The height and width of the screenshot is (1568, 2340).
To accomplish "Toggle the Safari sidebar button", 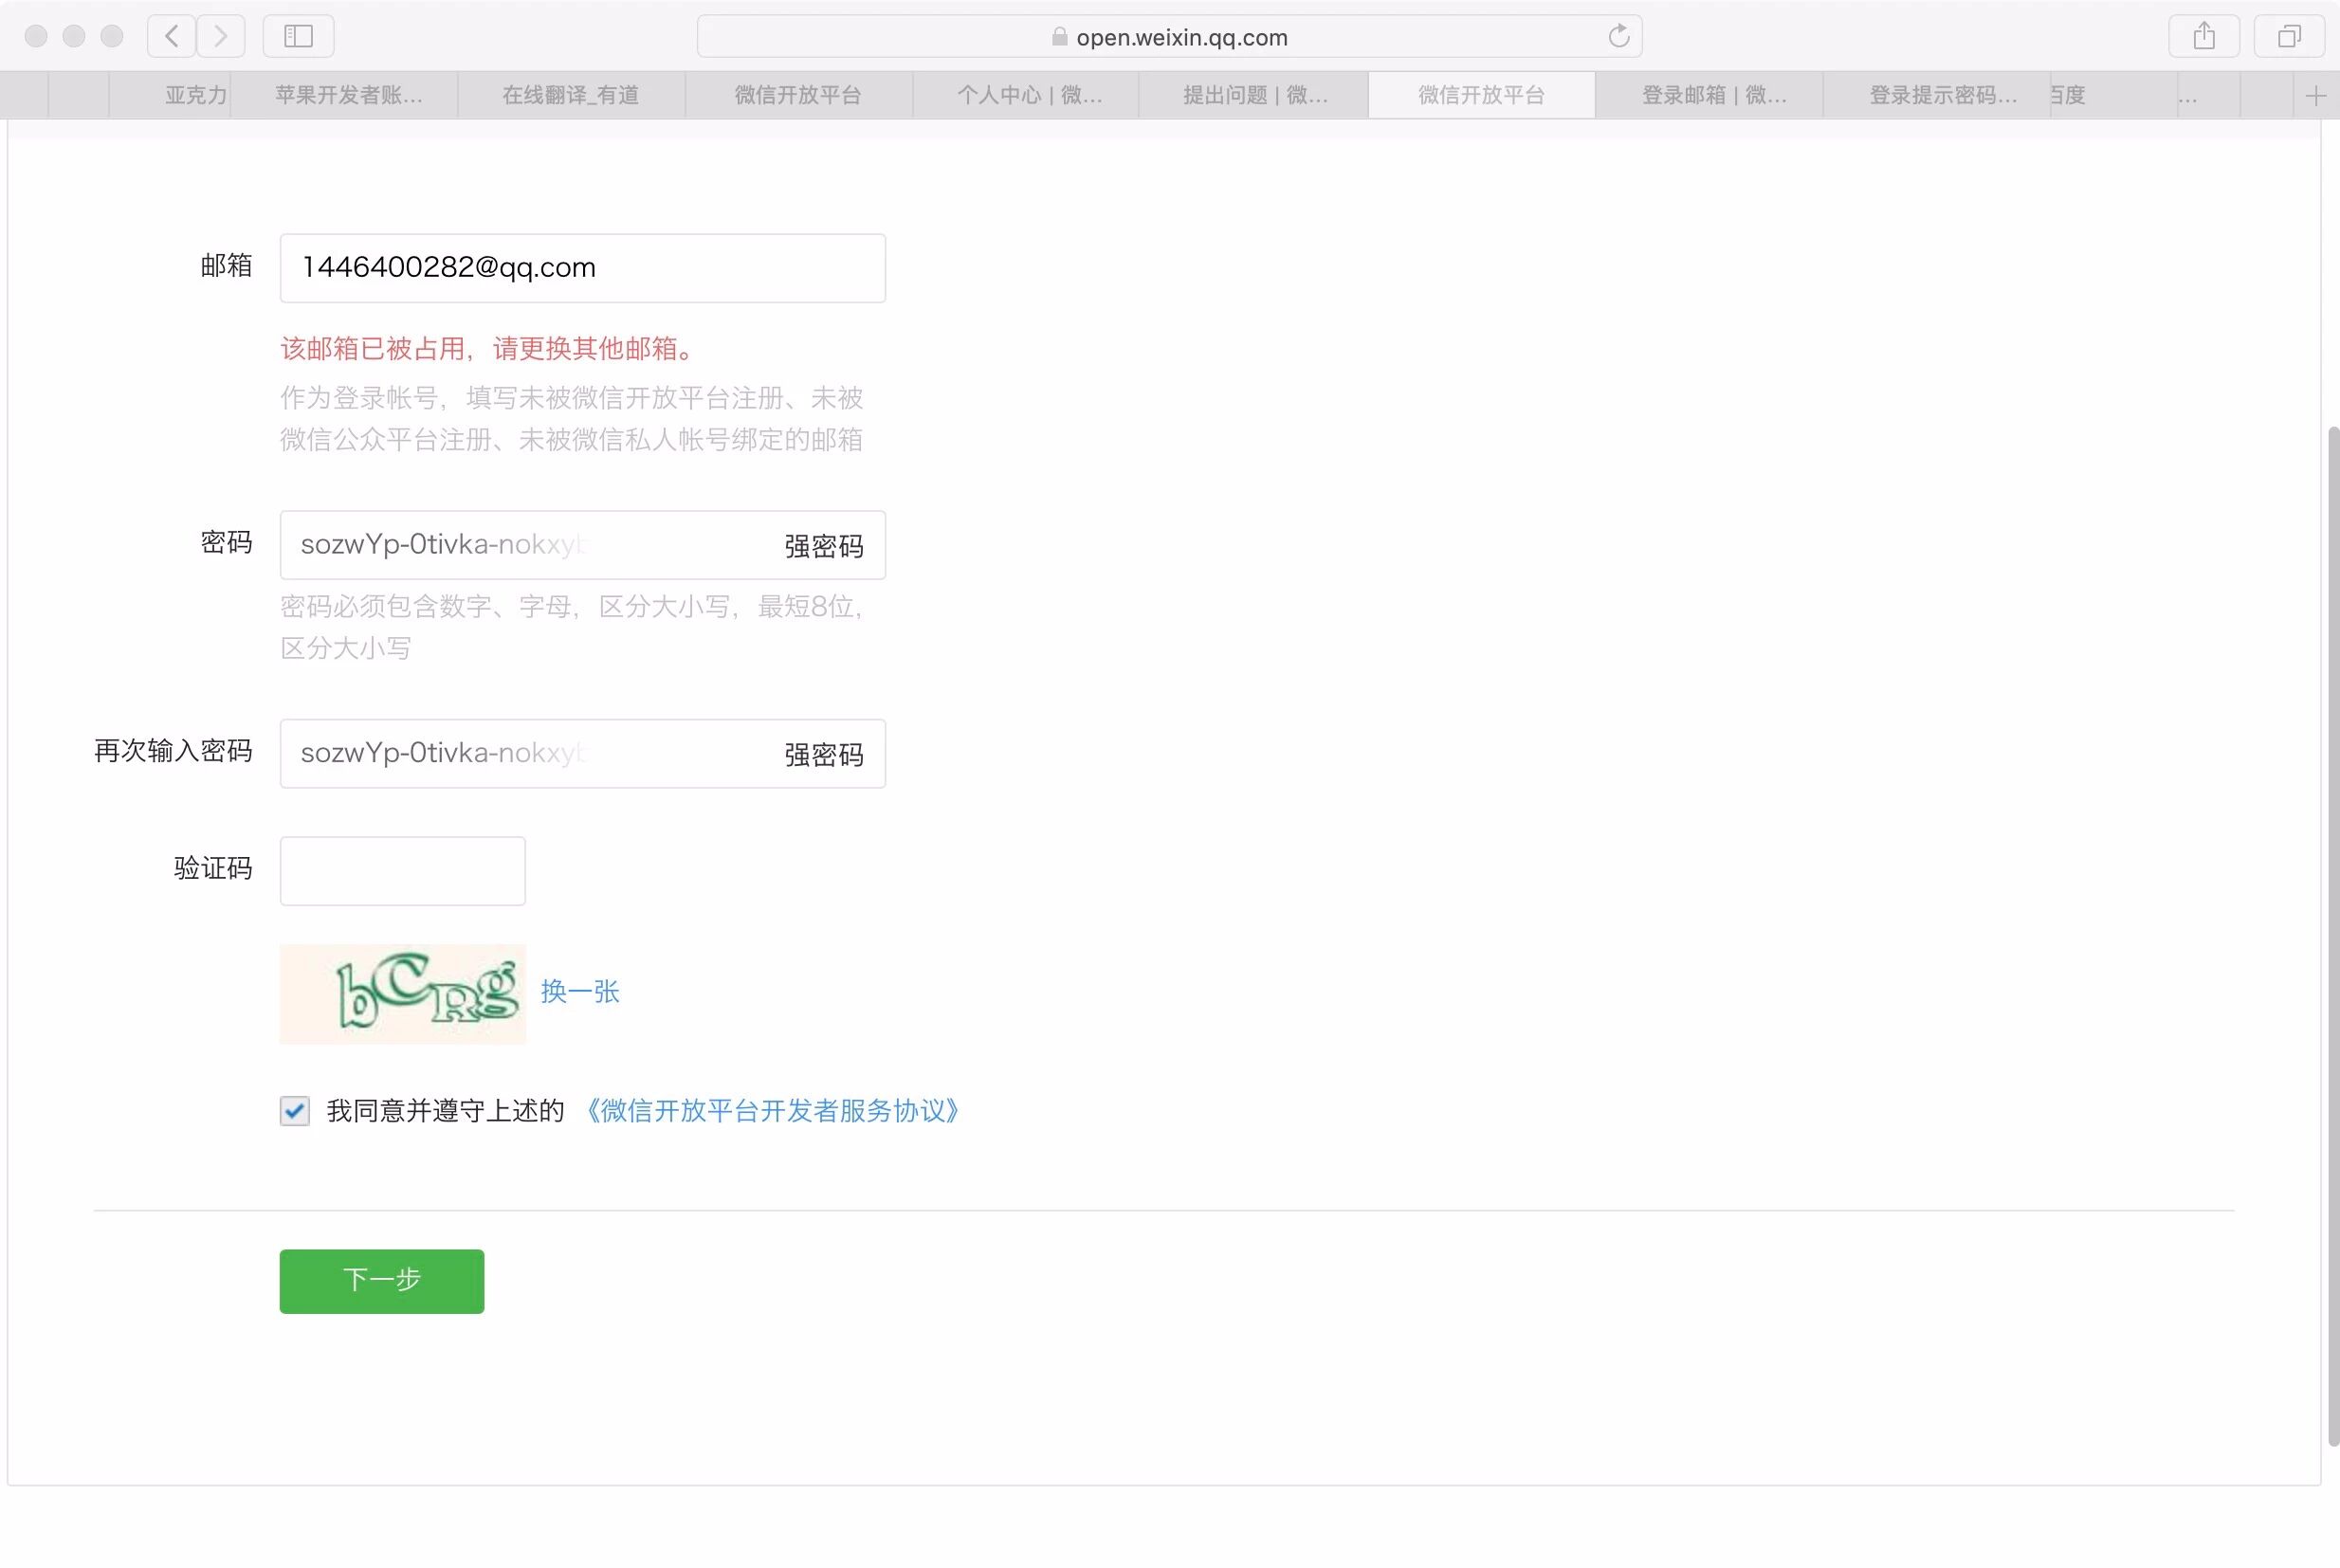I will pos(298,37).
